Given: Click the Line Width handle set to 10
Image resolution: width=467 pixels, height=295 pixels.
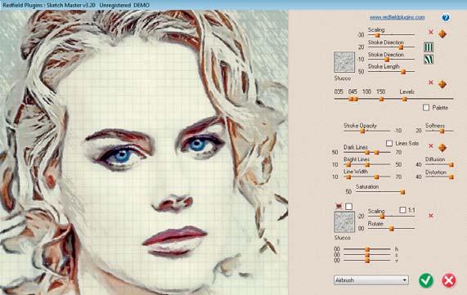Looking at the screenshot, I should point(348,177).
